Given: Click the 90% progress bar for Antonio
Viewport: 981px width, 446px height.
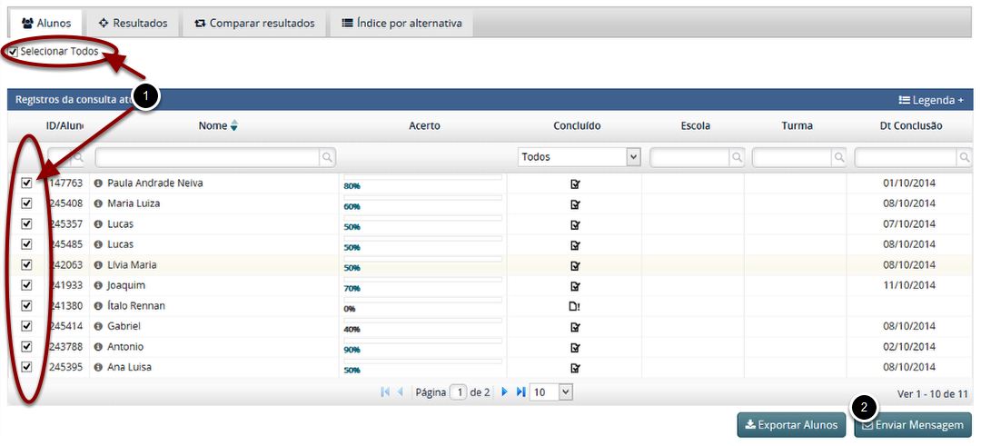Looking at the screenshot, I should (x=422, y=343).
